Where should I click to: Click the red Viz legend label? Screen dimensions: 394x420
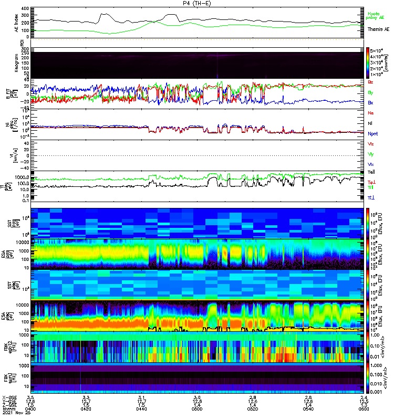tap(371, 144)
